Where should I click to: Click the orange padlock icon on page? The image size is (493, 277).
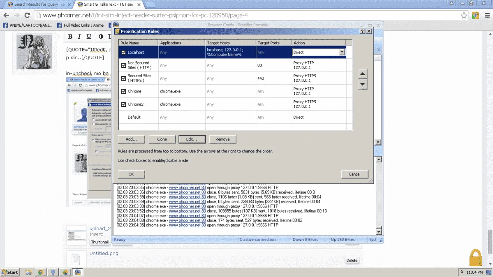[476, 258]
